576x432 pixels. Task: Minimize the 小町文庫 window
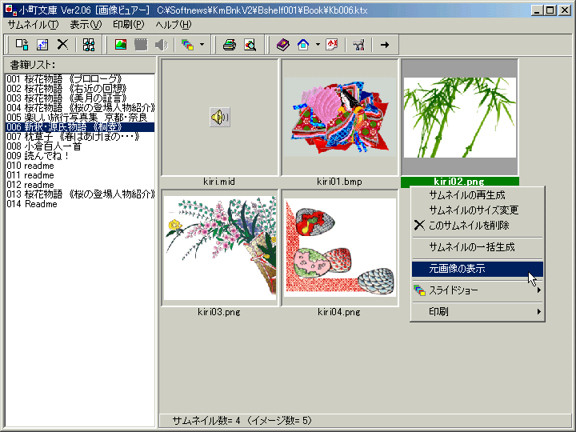[538, 10]
